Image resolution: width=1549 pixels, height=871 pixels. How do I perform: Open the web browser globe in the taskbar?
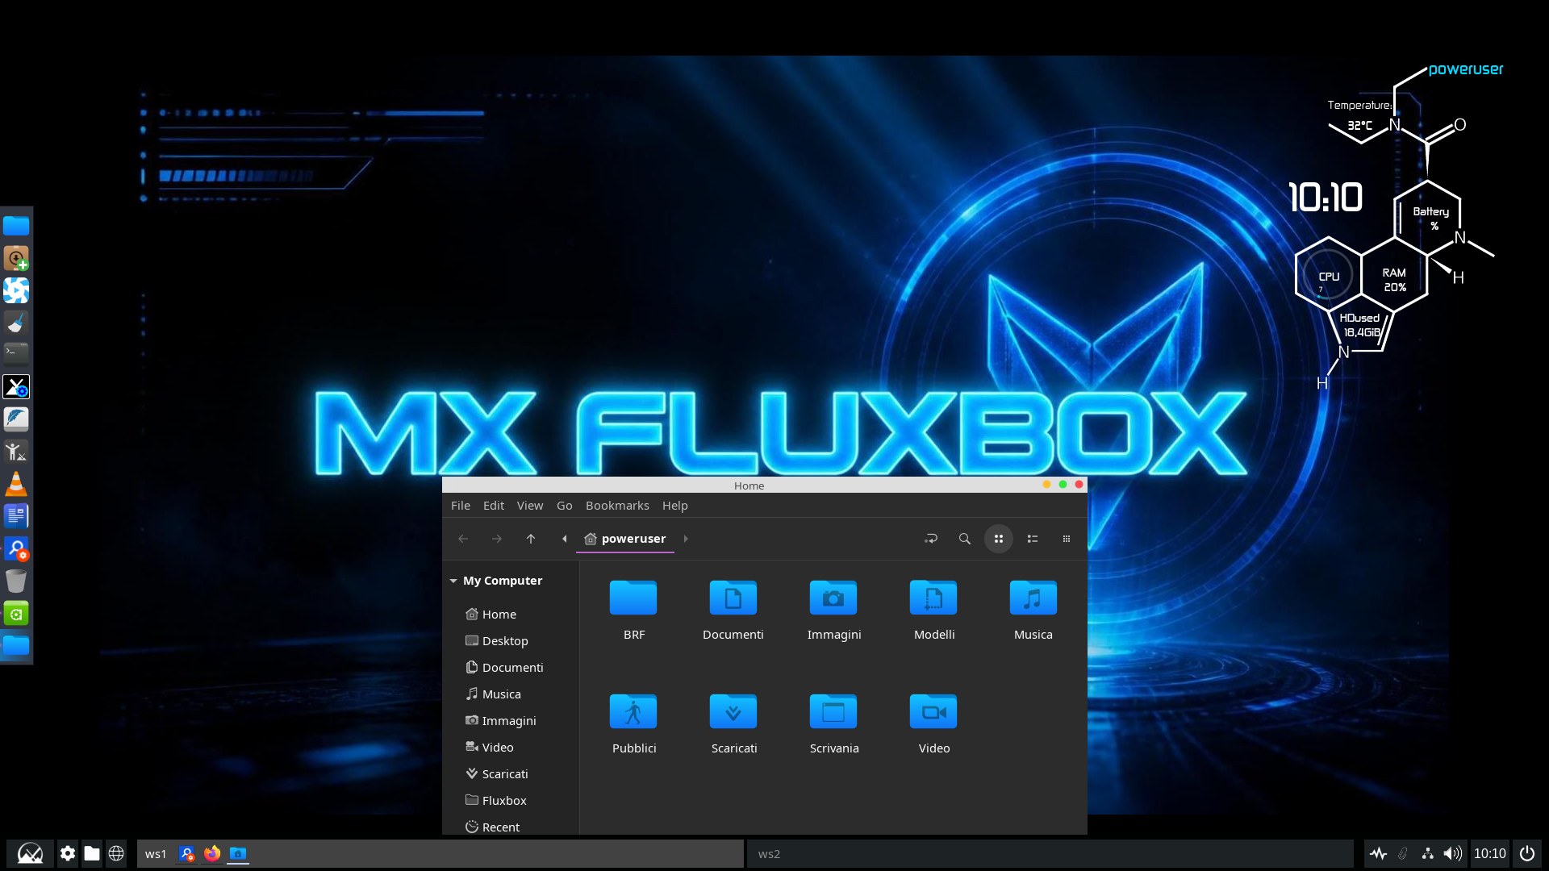pos(116,853)
